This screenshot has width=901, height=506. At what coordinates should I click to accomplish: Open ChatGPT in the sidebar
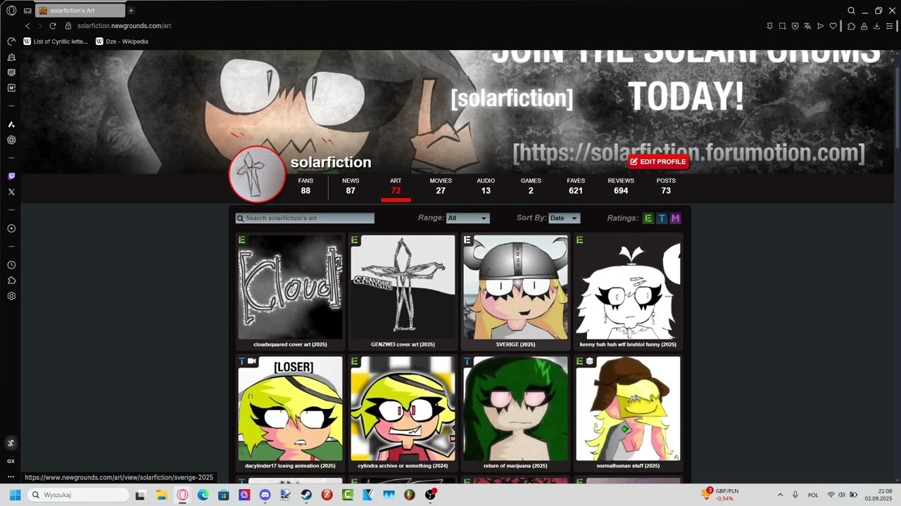coord(11,140)
